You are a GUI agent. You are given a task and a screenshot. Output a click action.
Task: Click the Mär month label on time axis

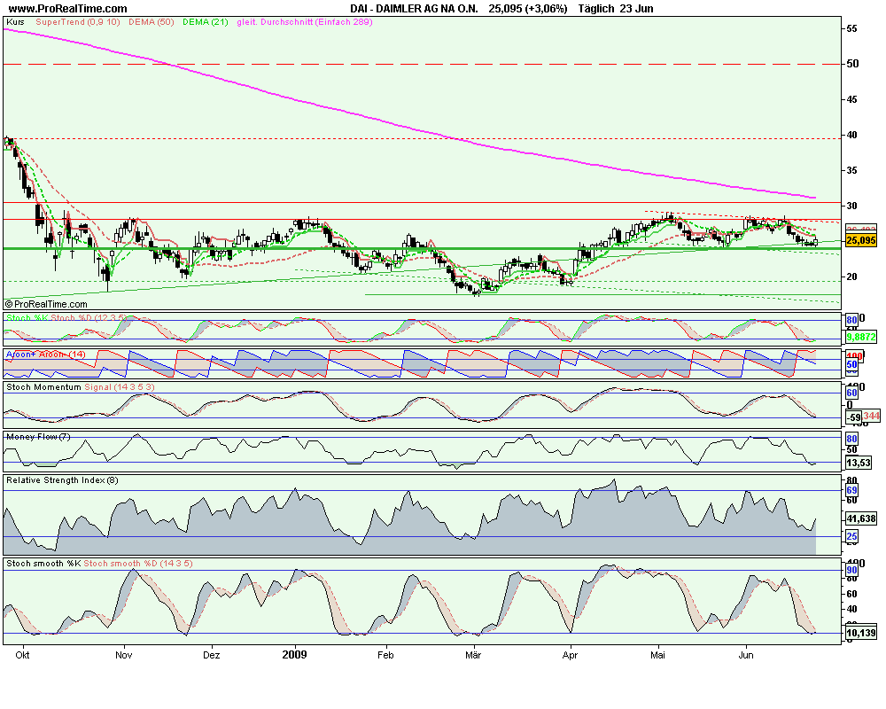click(x=473, y=655)
